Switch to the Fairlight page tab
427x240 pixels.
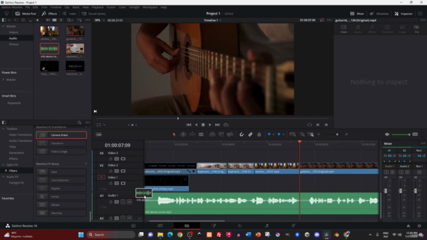click(x=267, y=225)
